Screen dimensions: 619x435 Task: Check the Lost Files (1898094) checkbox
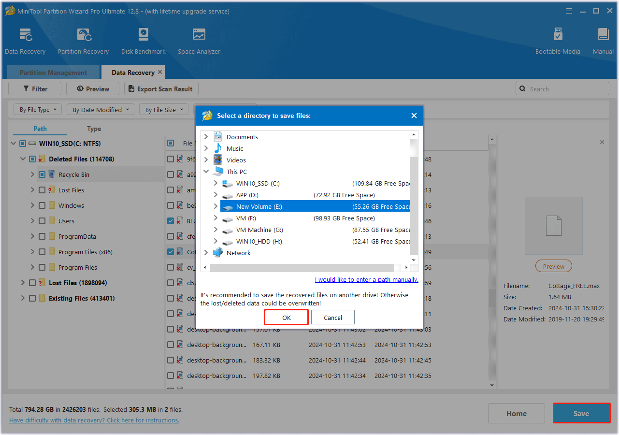(x=32, y=283)
